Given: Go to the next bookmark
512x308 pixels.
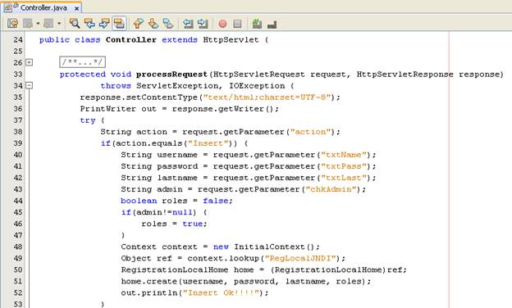Looking at the screenshot, I should pyautogui.click(x=153, y=24).
